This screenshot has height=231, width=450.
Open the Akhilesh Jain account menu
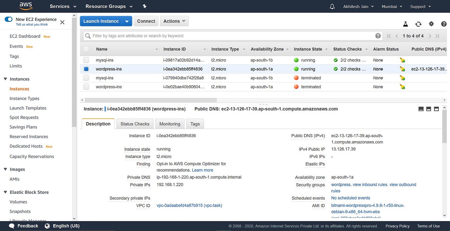point(358,6)
